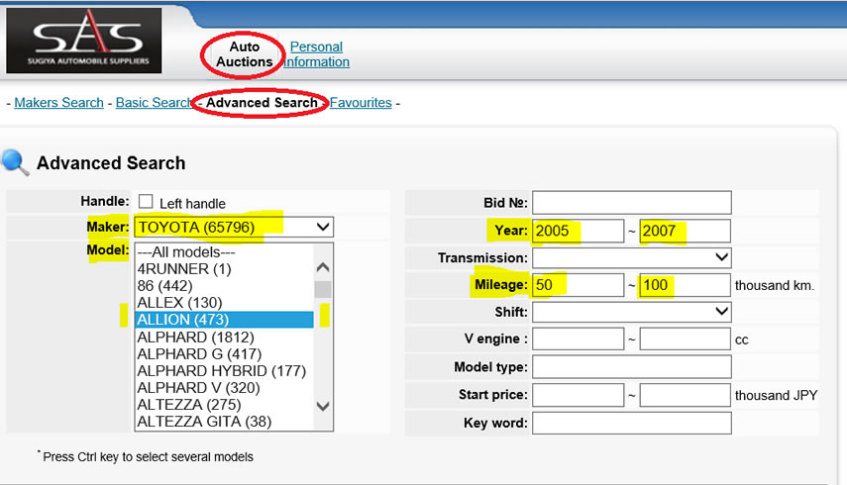This screenshot has width=847, height=485.
Task: Open the Basic Search link
Action: 155,103
